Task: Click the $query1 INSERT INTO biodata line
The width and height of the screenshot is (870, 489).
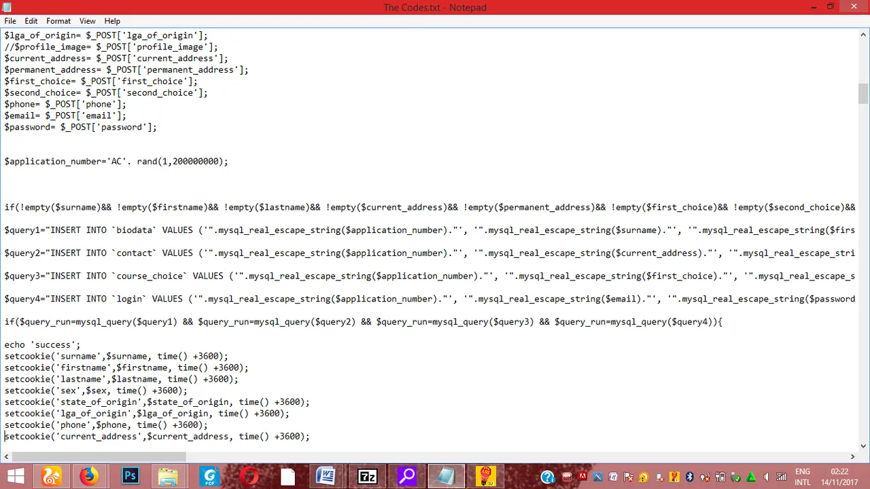Action: pyautogui.click(x=430, y=230)
